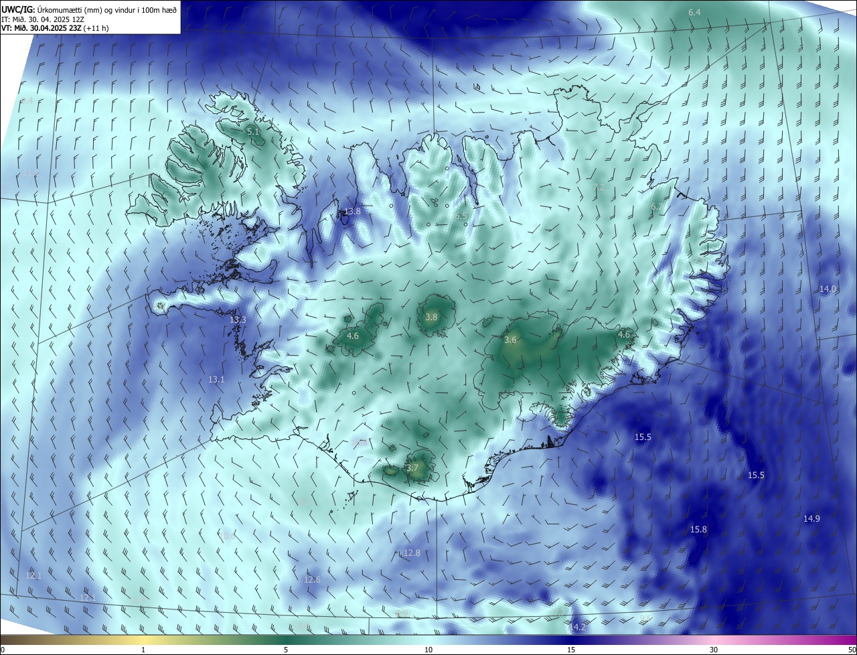
Task: Select the 5.1 value over the Westfjords
Action: (x=253, y=132)
